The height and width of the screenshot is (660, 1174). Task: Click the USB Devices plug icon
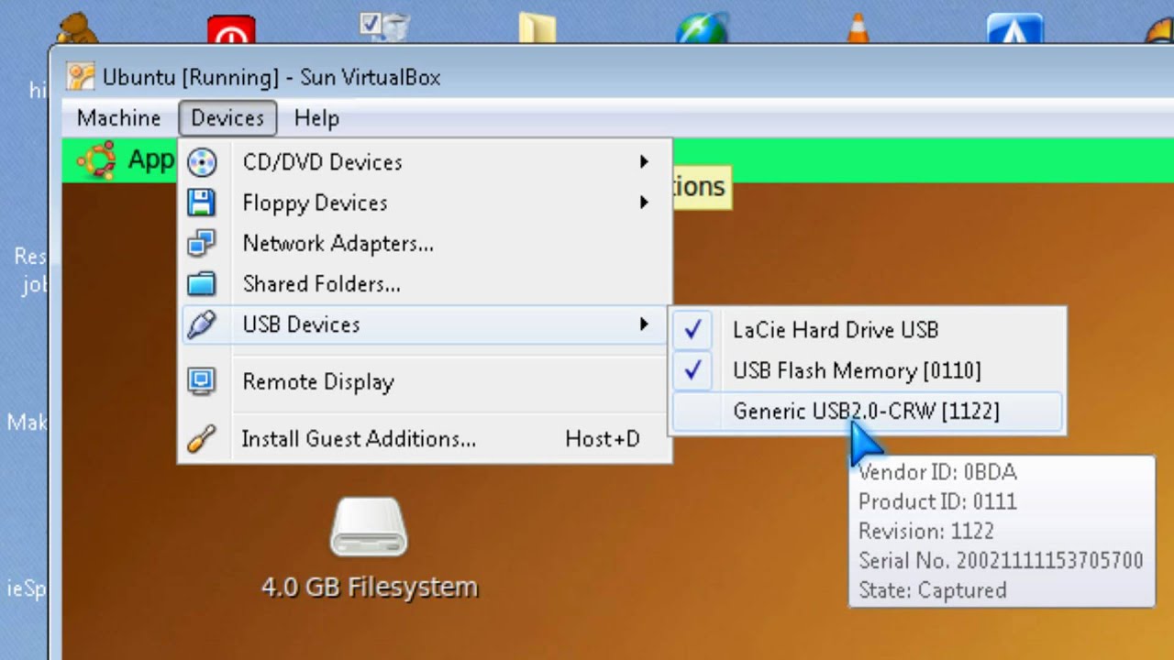(202, 324)
